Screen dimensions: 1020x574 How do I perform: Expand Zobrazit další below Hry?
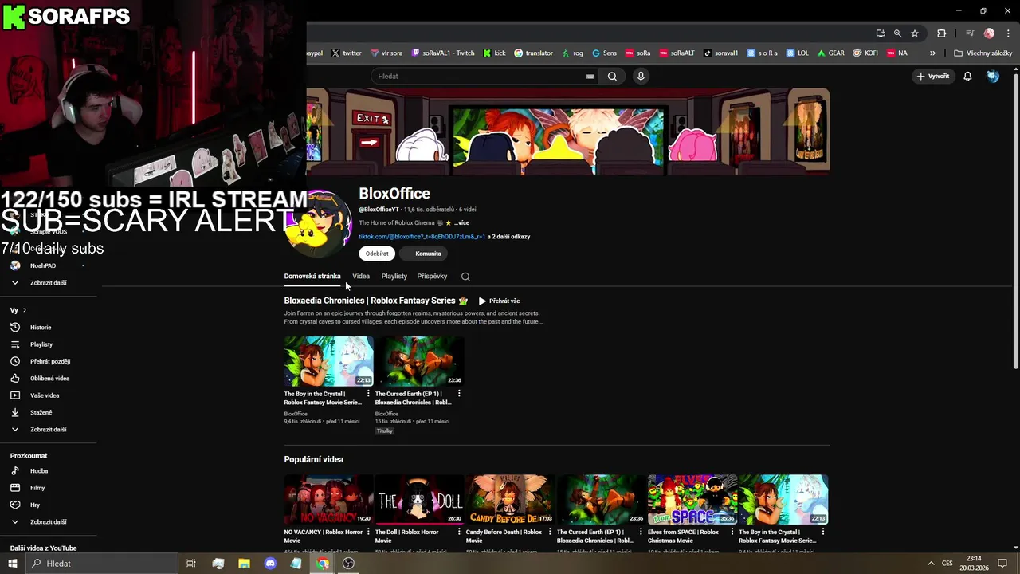48,522
